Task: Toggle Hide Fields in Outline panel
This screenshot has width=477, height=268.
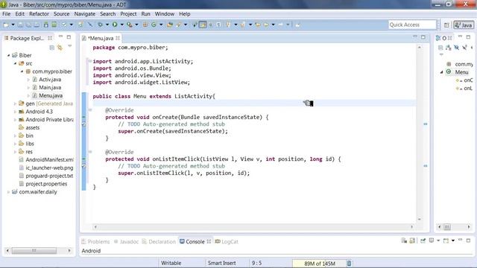Action: 456,48
